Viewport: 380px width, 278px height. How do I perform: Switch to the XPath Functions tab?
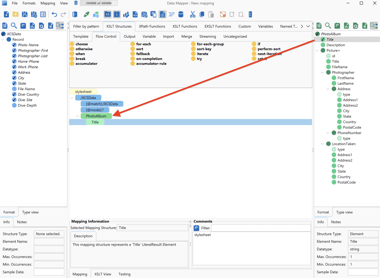152,26
